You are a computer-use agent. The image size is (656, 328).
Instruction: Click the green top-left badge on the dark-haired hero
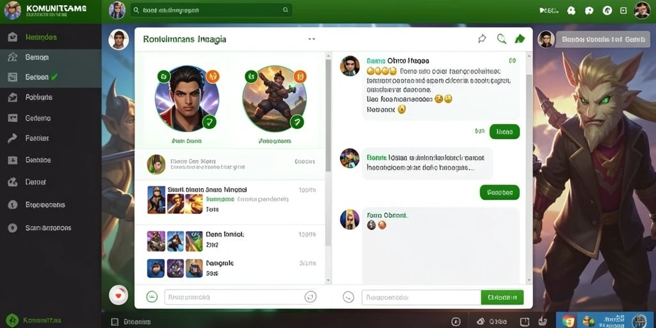(163, 76)
